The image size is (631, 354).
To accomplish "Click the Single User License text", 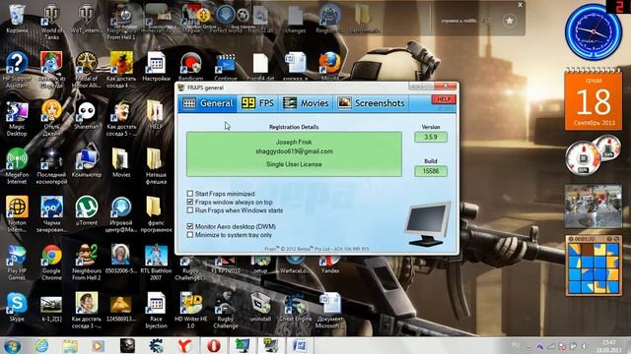I will click(294, 164).
